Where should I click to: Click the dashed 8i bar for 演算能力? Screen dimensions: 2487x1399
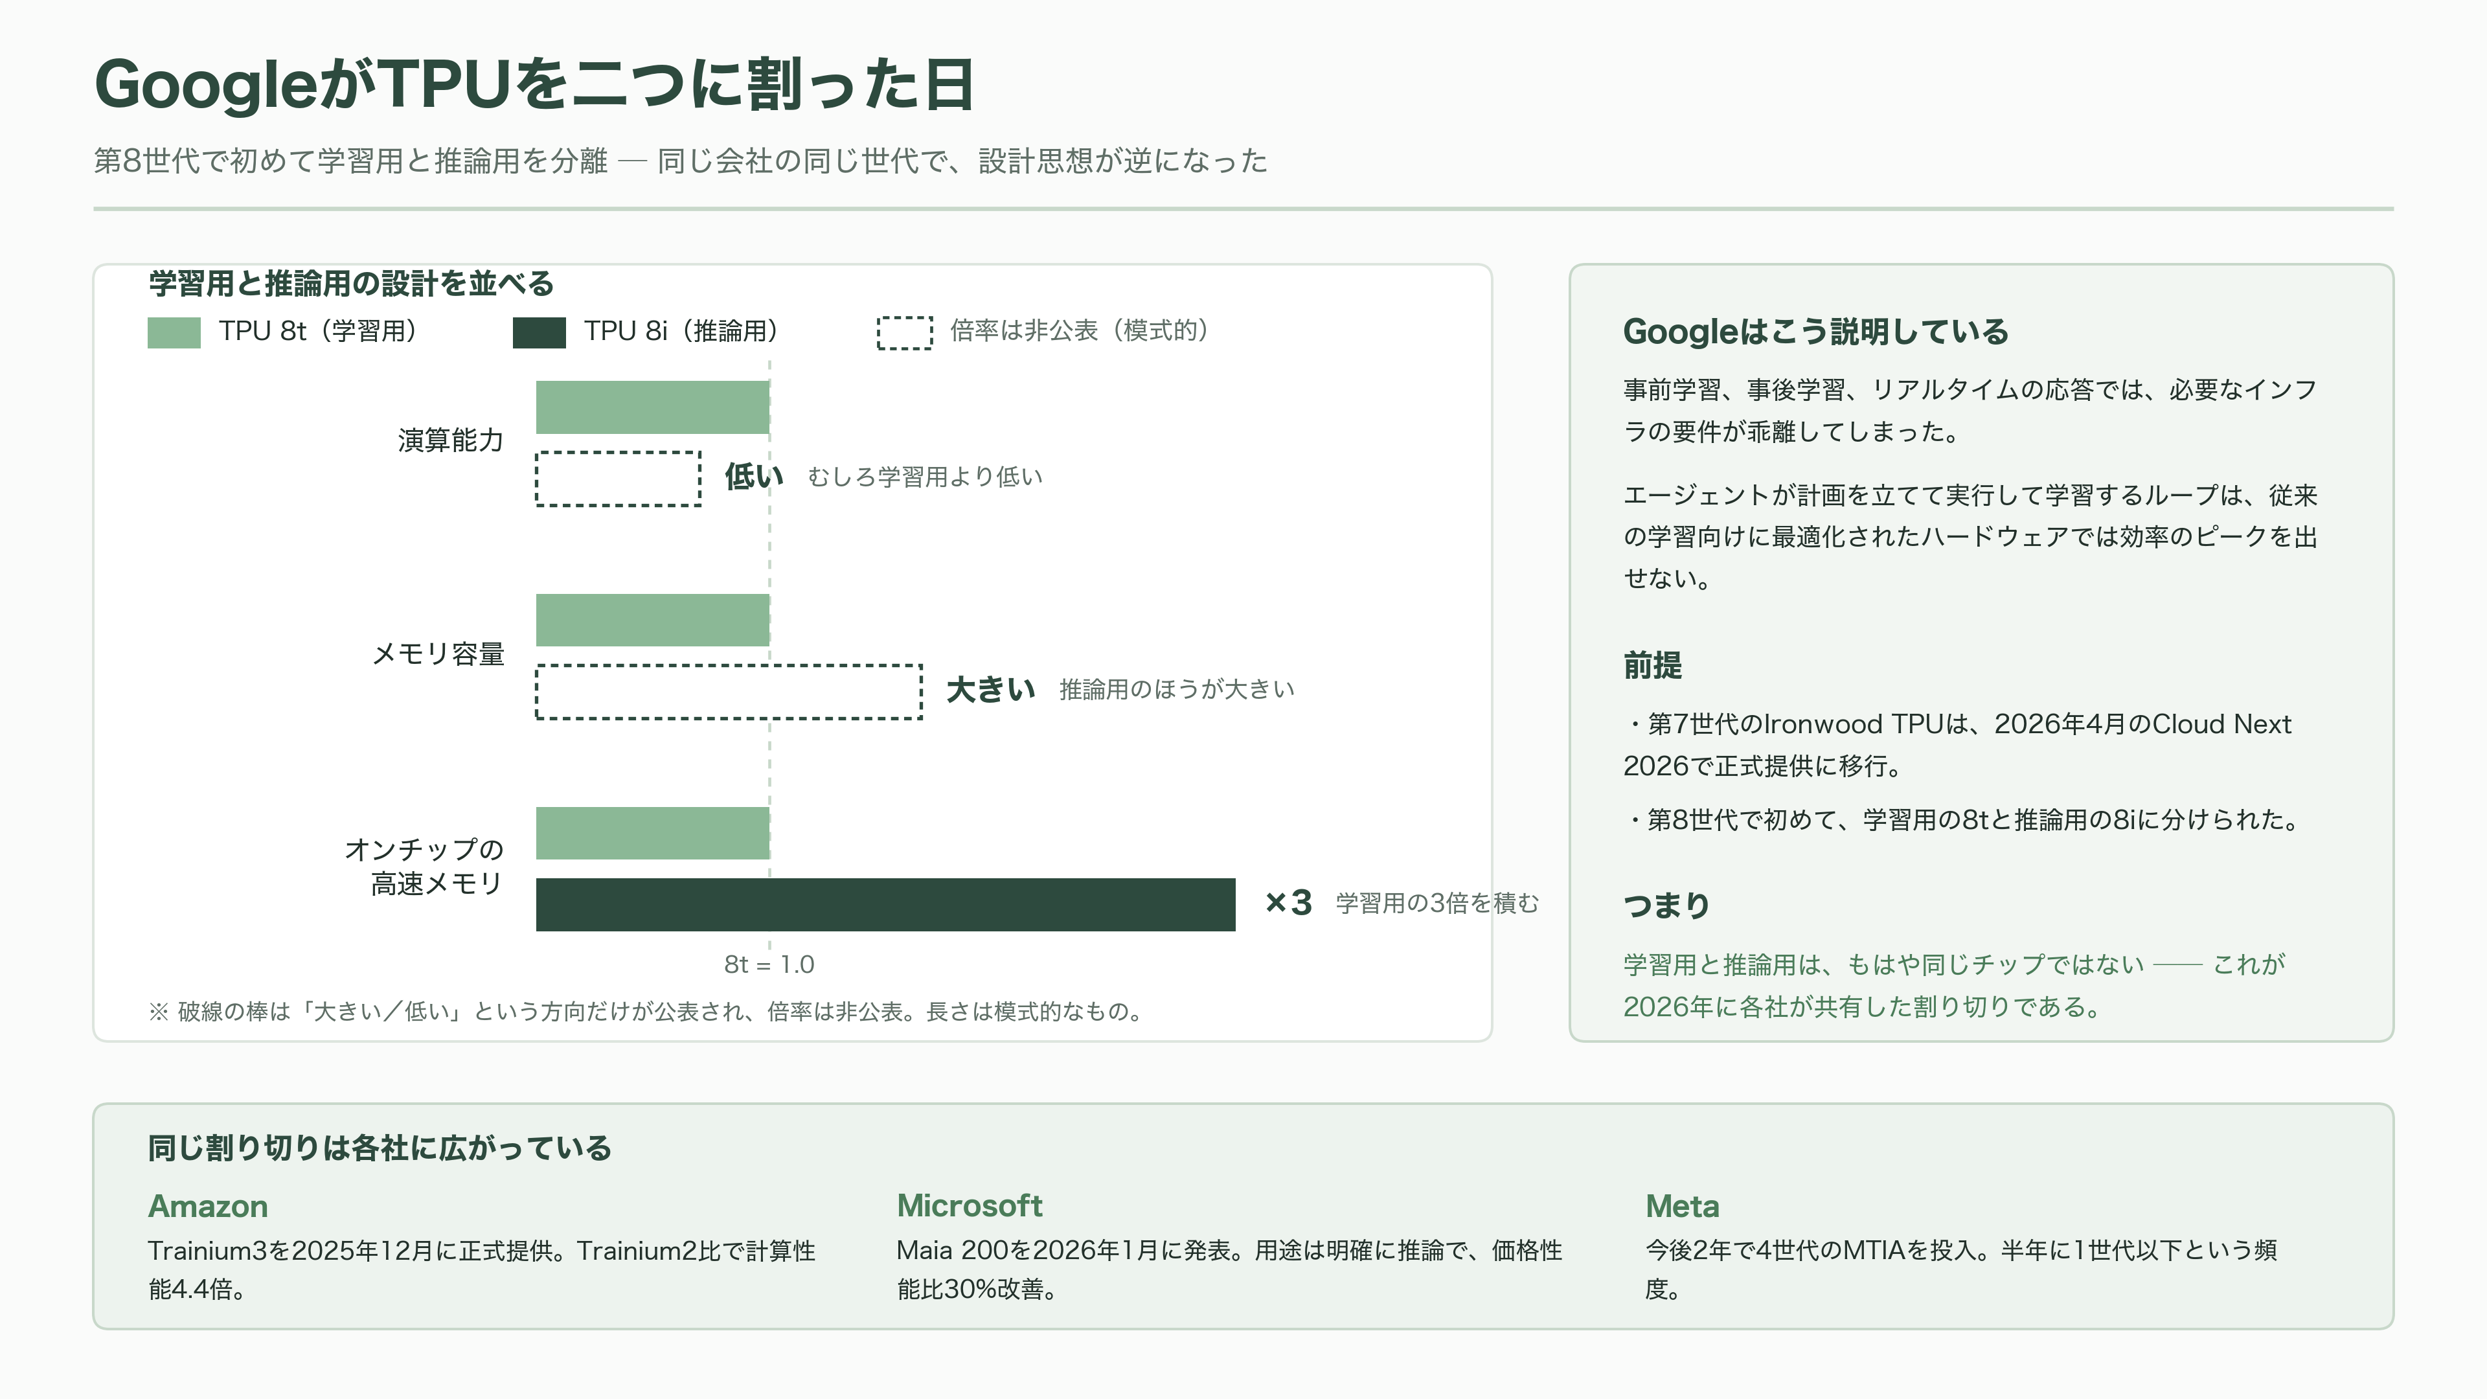tap(619, 478)
